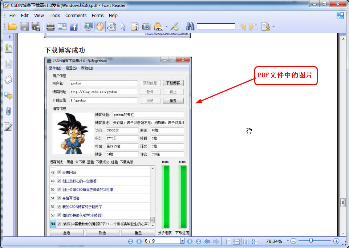This screenshot has height=248, width=349.
Task: Open the zoom percentage dropdown arrow
Action: pyautogui.click(x=288, y=241)
